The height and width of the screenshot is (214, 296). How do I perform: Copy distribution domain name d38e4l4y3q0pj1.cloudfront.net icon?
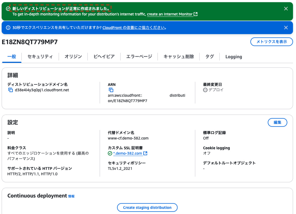[x=11, y=90]
